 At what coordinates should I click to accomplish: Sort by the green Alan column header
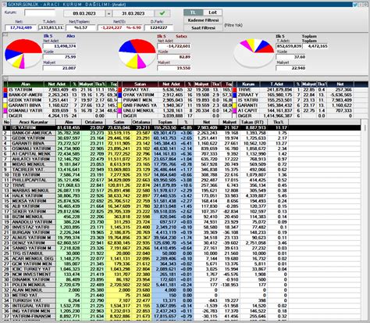click(26, 84)
